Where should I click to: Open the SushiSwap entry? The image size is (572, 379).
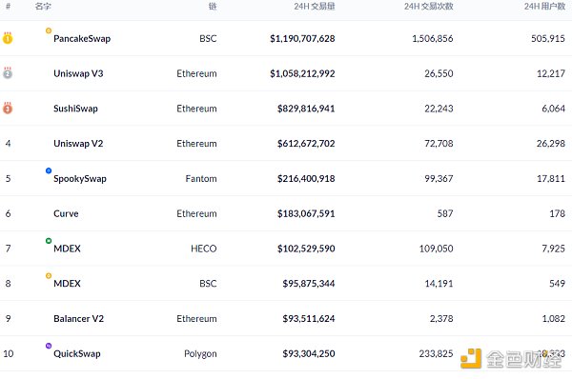75,109
